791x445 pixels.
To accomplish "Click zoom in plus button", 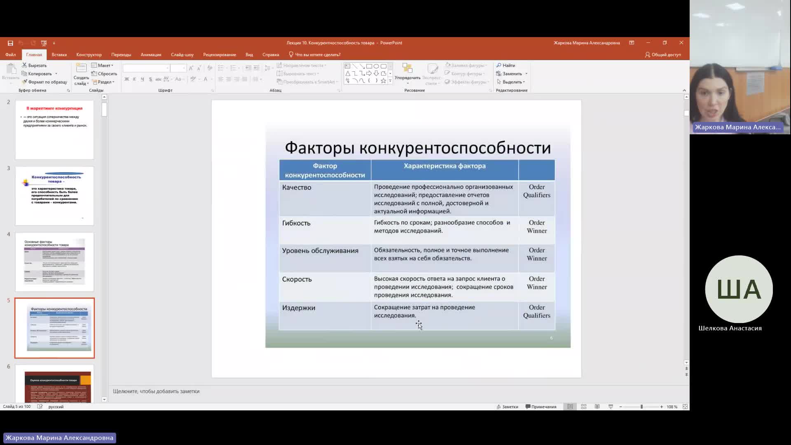I will (662, 407).
